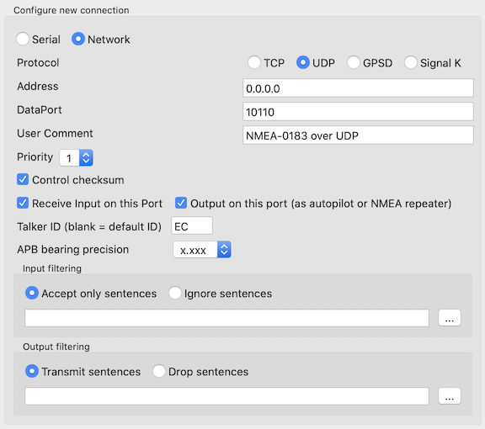Choose GPSD protocol
The width and height of the screenshot is (485, 429).
(354, 63)
